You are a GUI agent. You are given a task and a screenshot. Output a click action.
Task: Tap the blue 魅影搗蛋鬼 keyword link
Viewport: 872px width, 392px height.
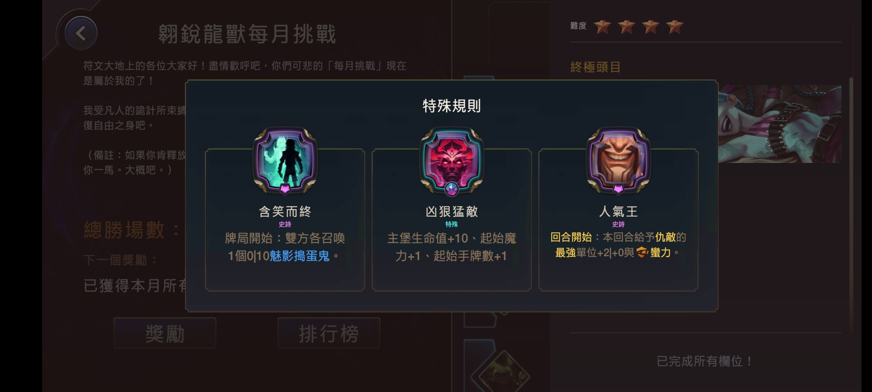[x=299, y=256]
